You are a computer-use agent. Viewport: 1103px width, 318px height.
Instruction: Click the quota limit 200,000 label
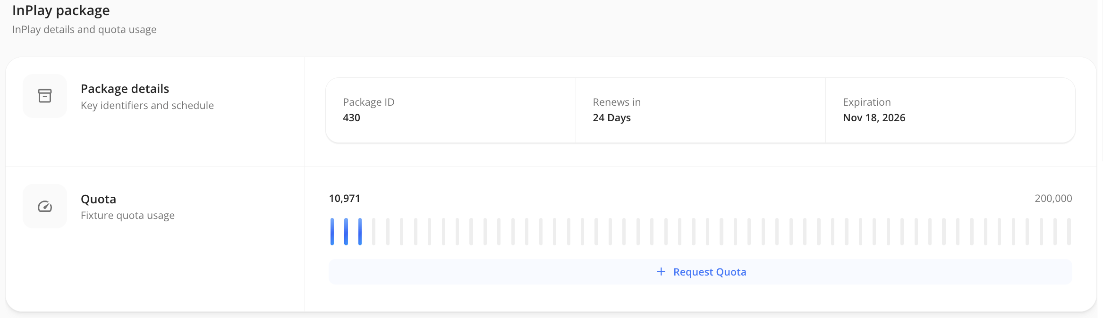[1053, 199]
